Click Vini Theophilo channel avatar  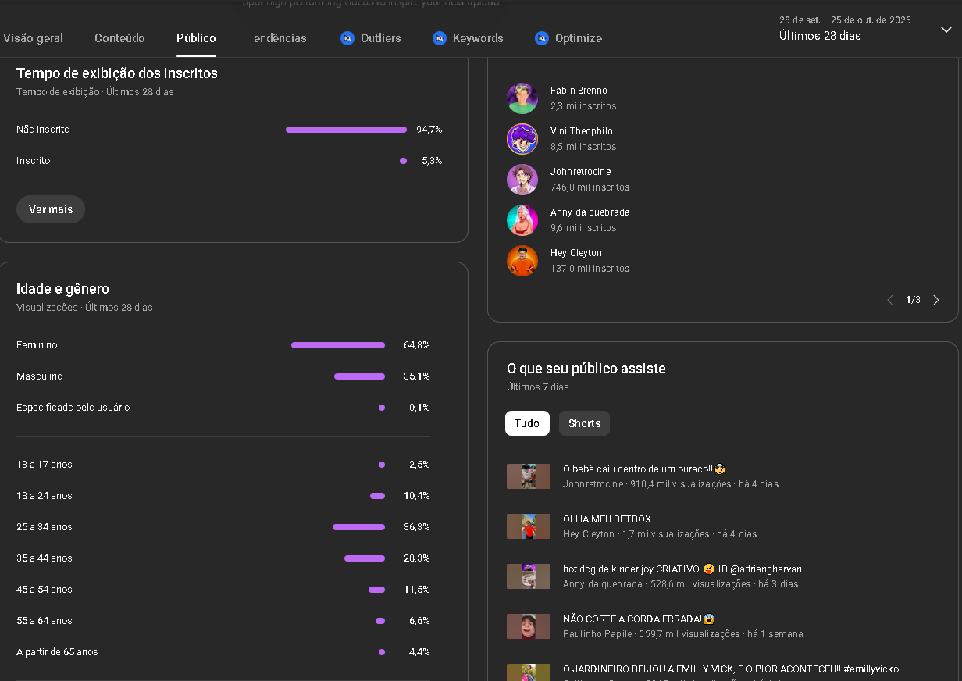click(522, 139)
